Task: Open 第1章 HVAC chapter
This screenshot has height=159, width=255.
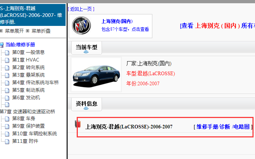Action: pyautogui.click(x=26, y=60)
